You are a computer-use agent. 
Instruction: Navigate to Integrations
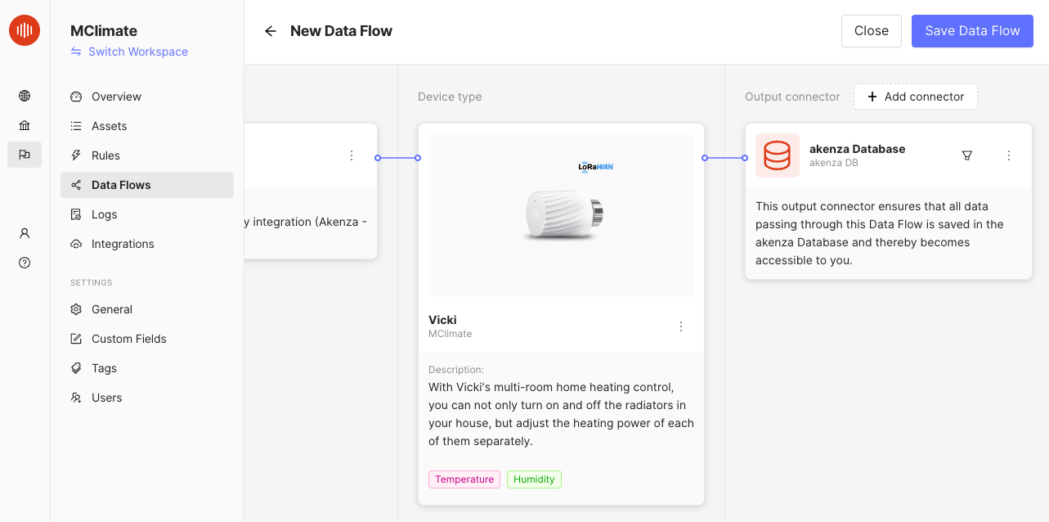147,244
